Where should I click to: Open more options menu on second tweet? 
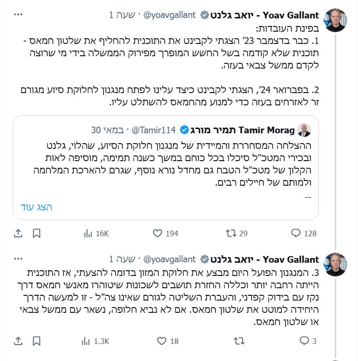tap(18, 259)
